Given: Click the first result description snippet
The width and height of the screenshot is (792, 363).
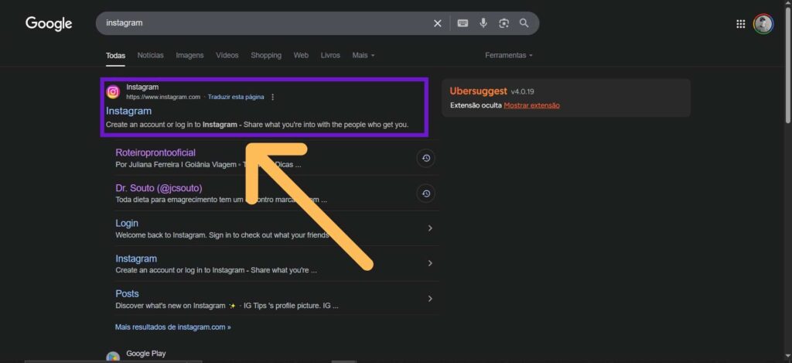Looking at the screenshot, I should point(257,125).
